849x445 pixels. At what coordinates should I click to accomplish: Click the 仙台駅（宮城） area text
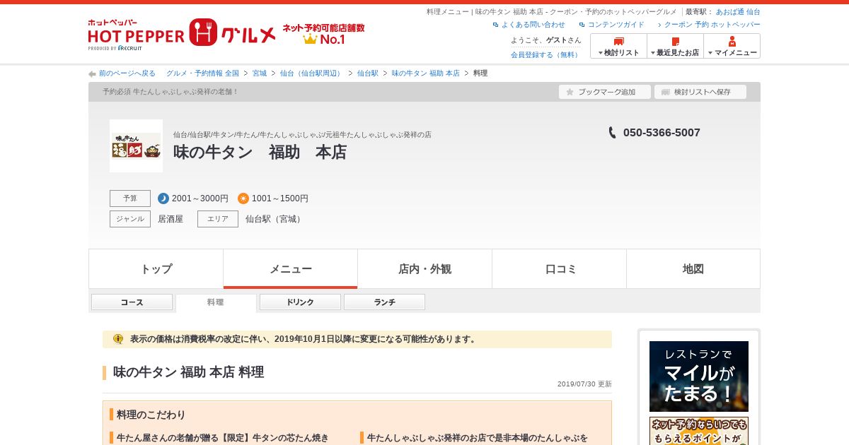click(x=275, y=219)
